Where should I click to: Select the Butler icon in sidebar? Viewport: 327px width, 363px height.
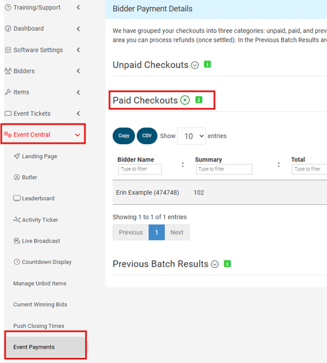point(16,177)
